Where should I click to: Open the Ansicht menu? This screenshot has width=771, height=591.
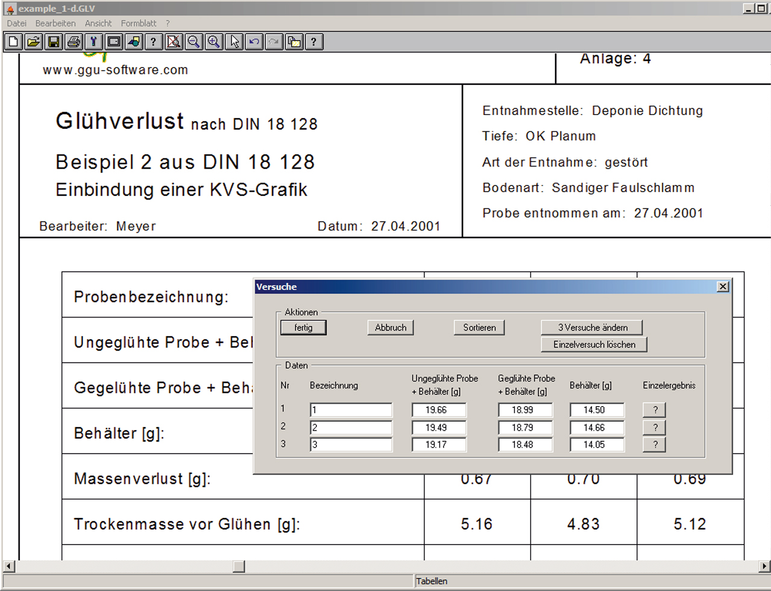pos(98,23)
